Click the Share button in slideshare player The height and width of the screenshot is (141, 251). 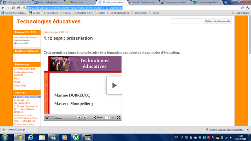point(98,117)
